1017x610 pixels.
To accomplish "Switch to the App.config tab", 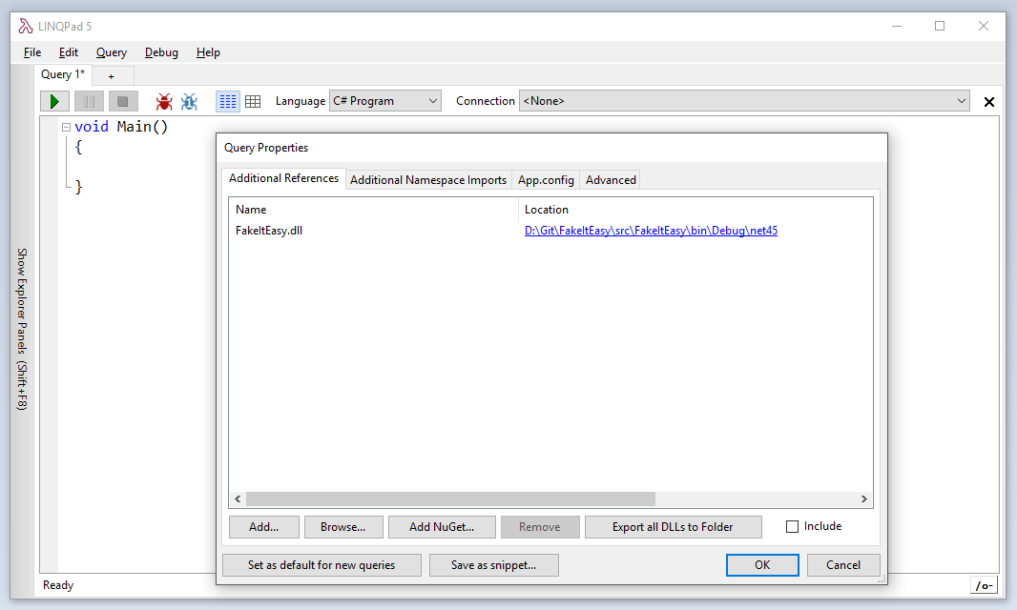I will (546, 179).
